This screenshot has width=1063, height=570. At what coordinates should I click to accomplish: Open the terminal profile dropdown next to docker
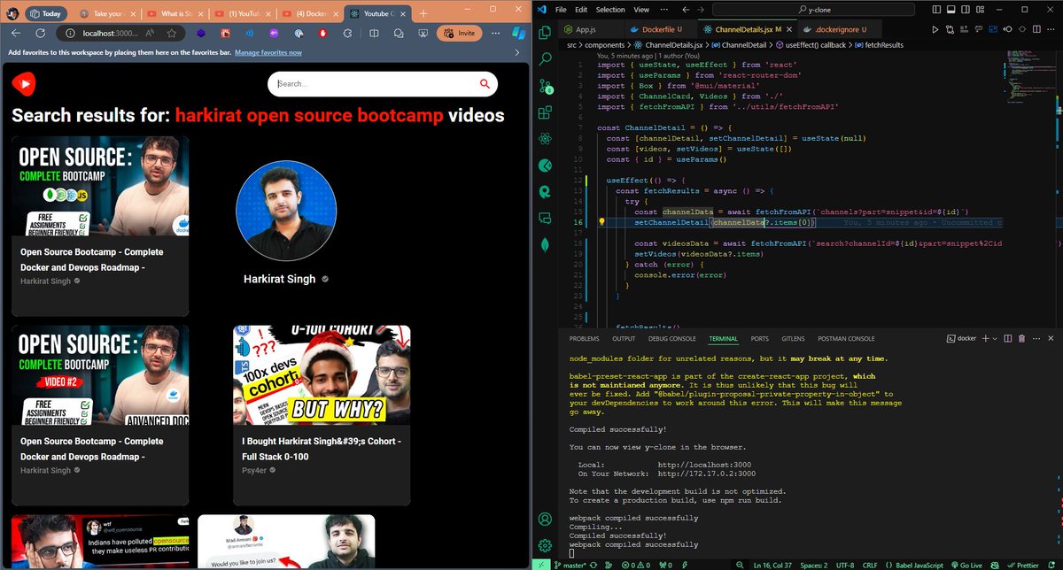coord(995,338)
